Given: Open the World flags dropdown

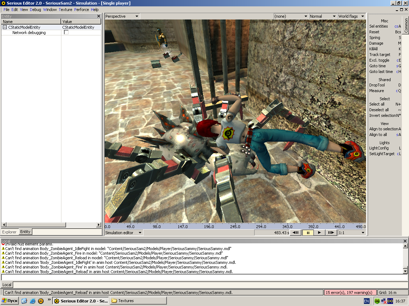Looking at the screenshot, I should [x=351, y=16].
